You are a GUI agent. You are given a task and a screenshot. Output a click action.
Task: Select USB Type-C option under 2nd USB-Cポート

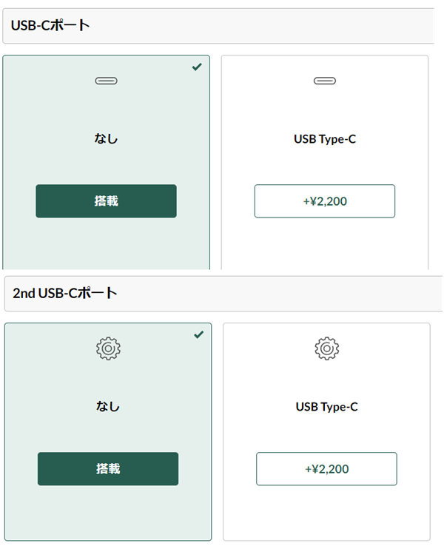click(326, 432)
